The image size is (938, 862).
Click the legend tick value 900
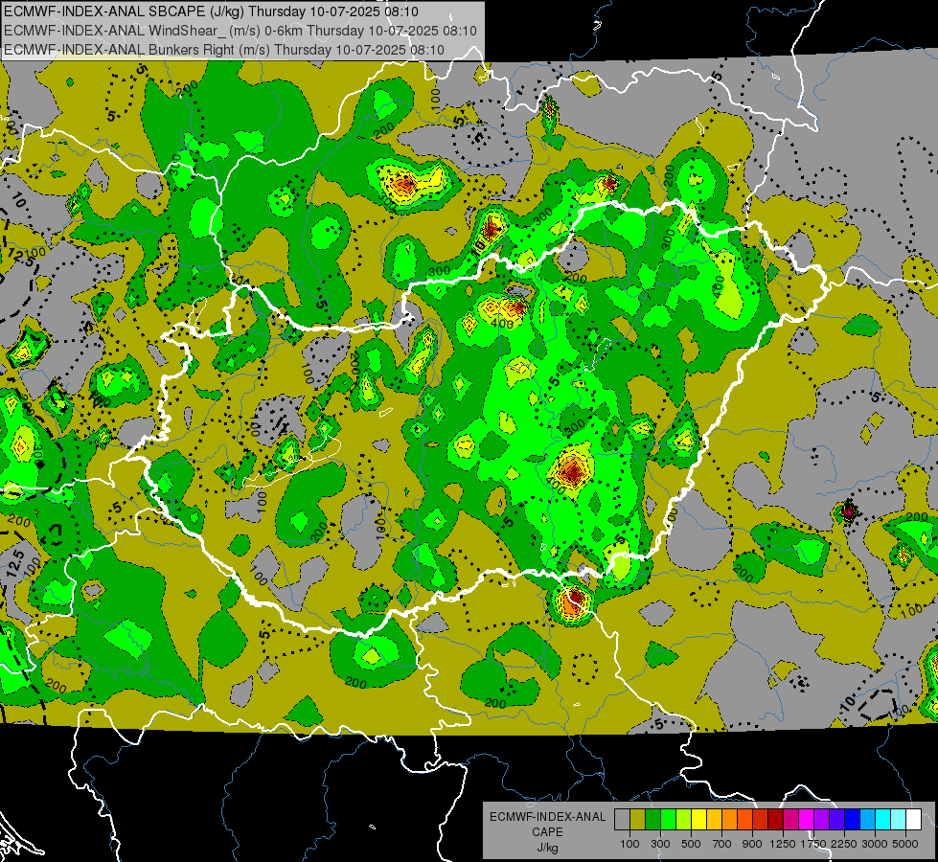coord(752,844)
